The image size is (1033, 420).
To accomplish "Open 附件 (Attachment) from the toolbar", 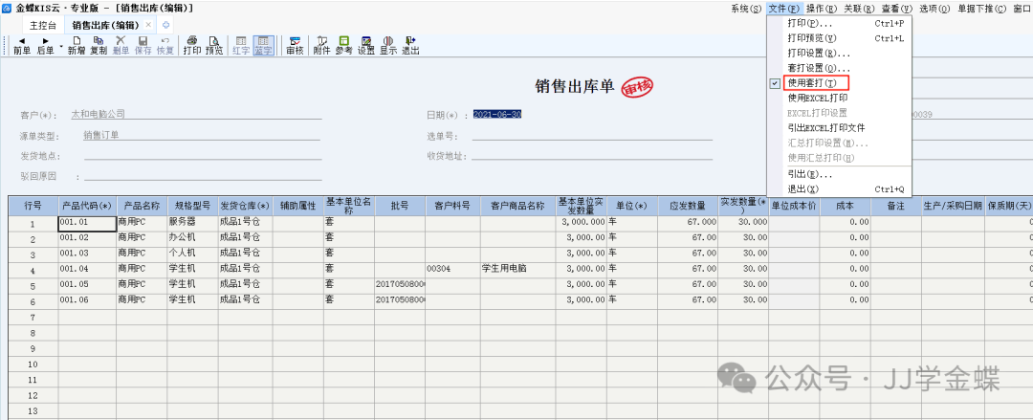I will click(x=321, y=45).
